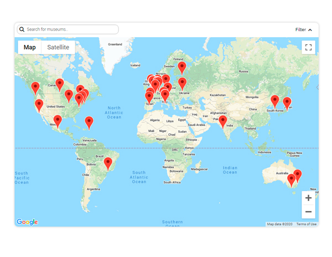Image resolution: width=332 pixels, height=257 pixels.
Task: Expand the Filter dropdown
Action: click(x=304, y=30)
